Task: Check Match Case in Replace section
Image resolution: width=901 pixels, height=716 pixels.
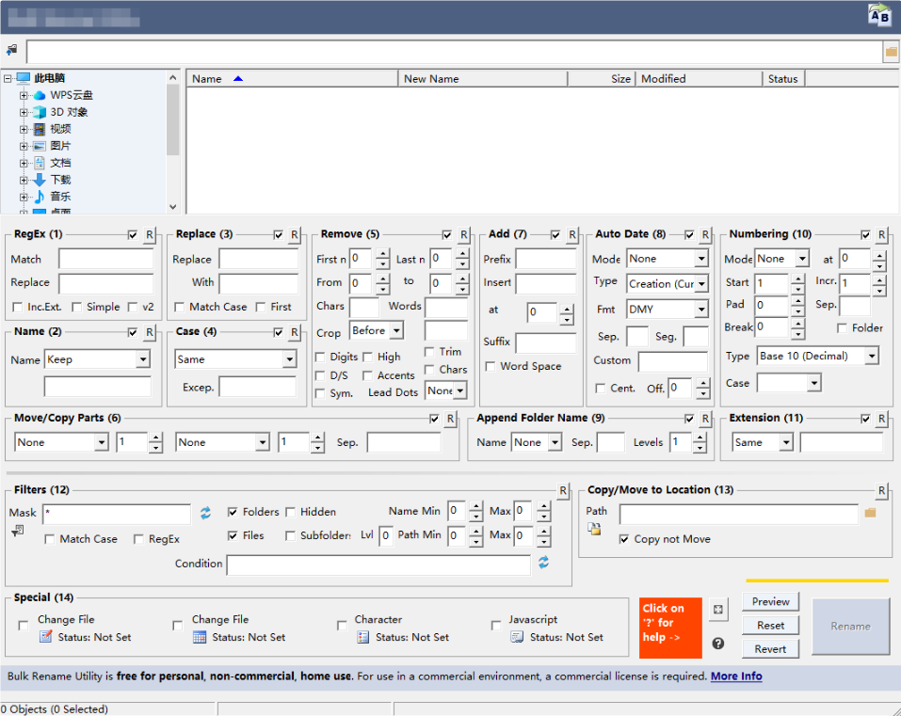Action: coord(179,307)
